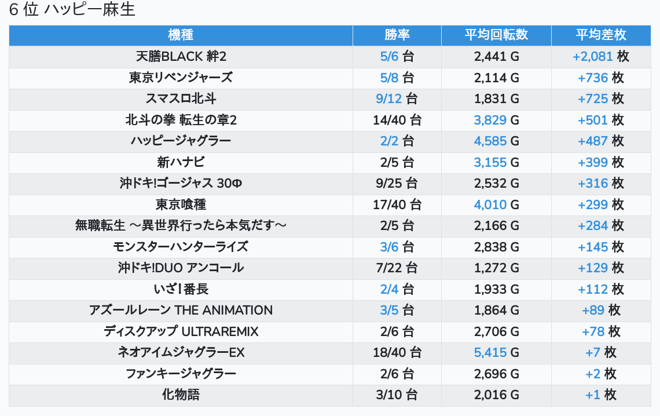This screenshot has height=416, width=660.
Task: Click the アズールレーン THE ANIMATION entry
Action: (x=181, y=310)
